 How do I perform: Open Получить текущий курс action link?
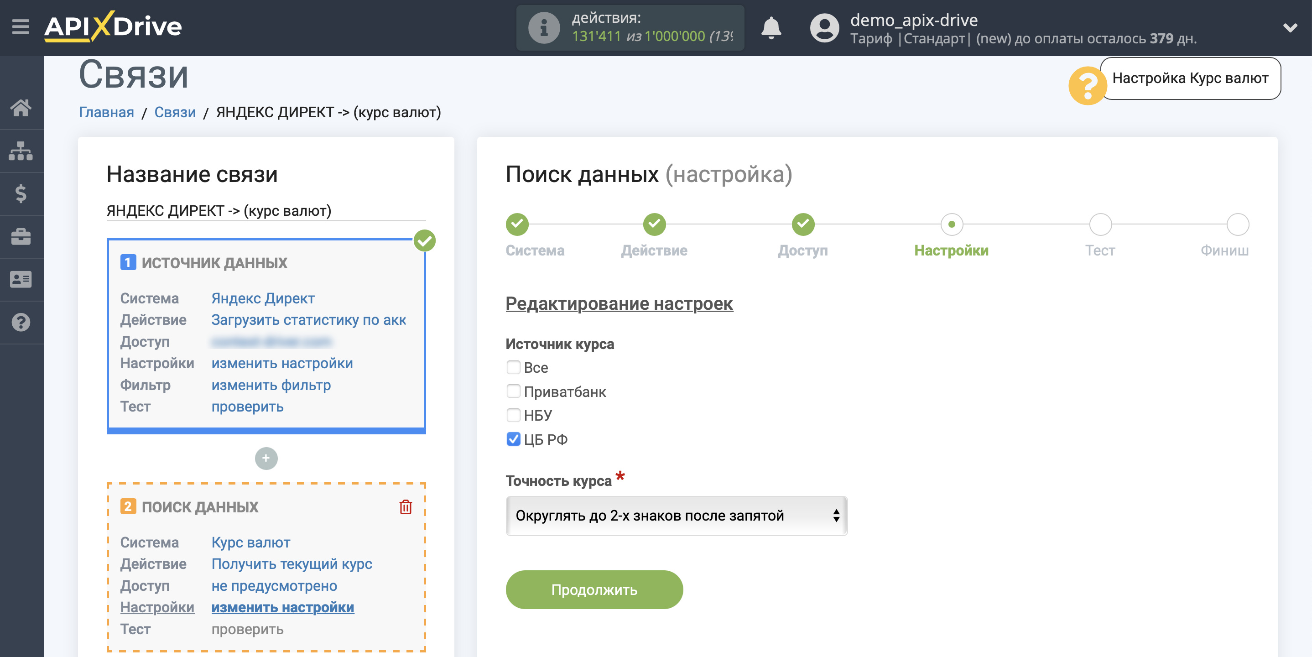coord(292,564)
